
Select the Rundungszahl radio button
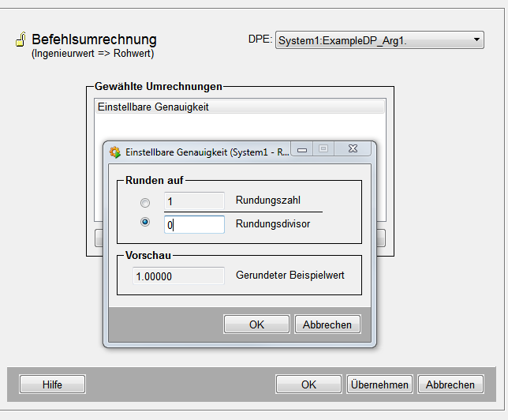pyautogui.click(x=145, y=202)
